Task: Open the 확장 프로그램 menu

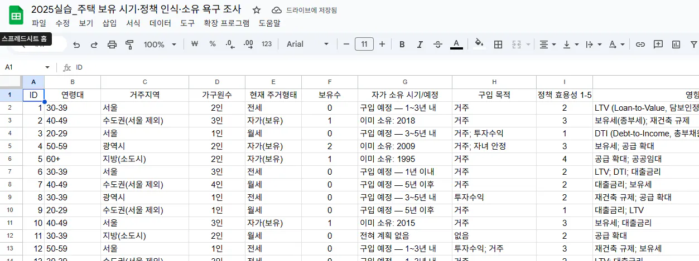Action: point(226,23)
